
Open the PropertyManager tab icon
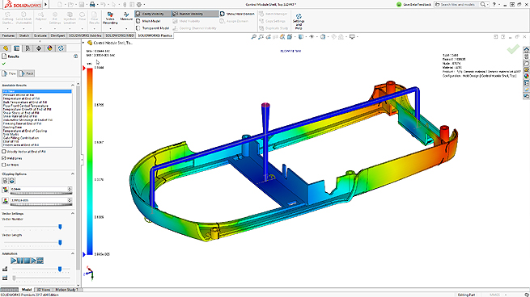16,48
